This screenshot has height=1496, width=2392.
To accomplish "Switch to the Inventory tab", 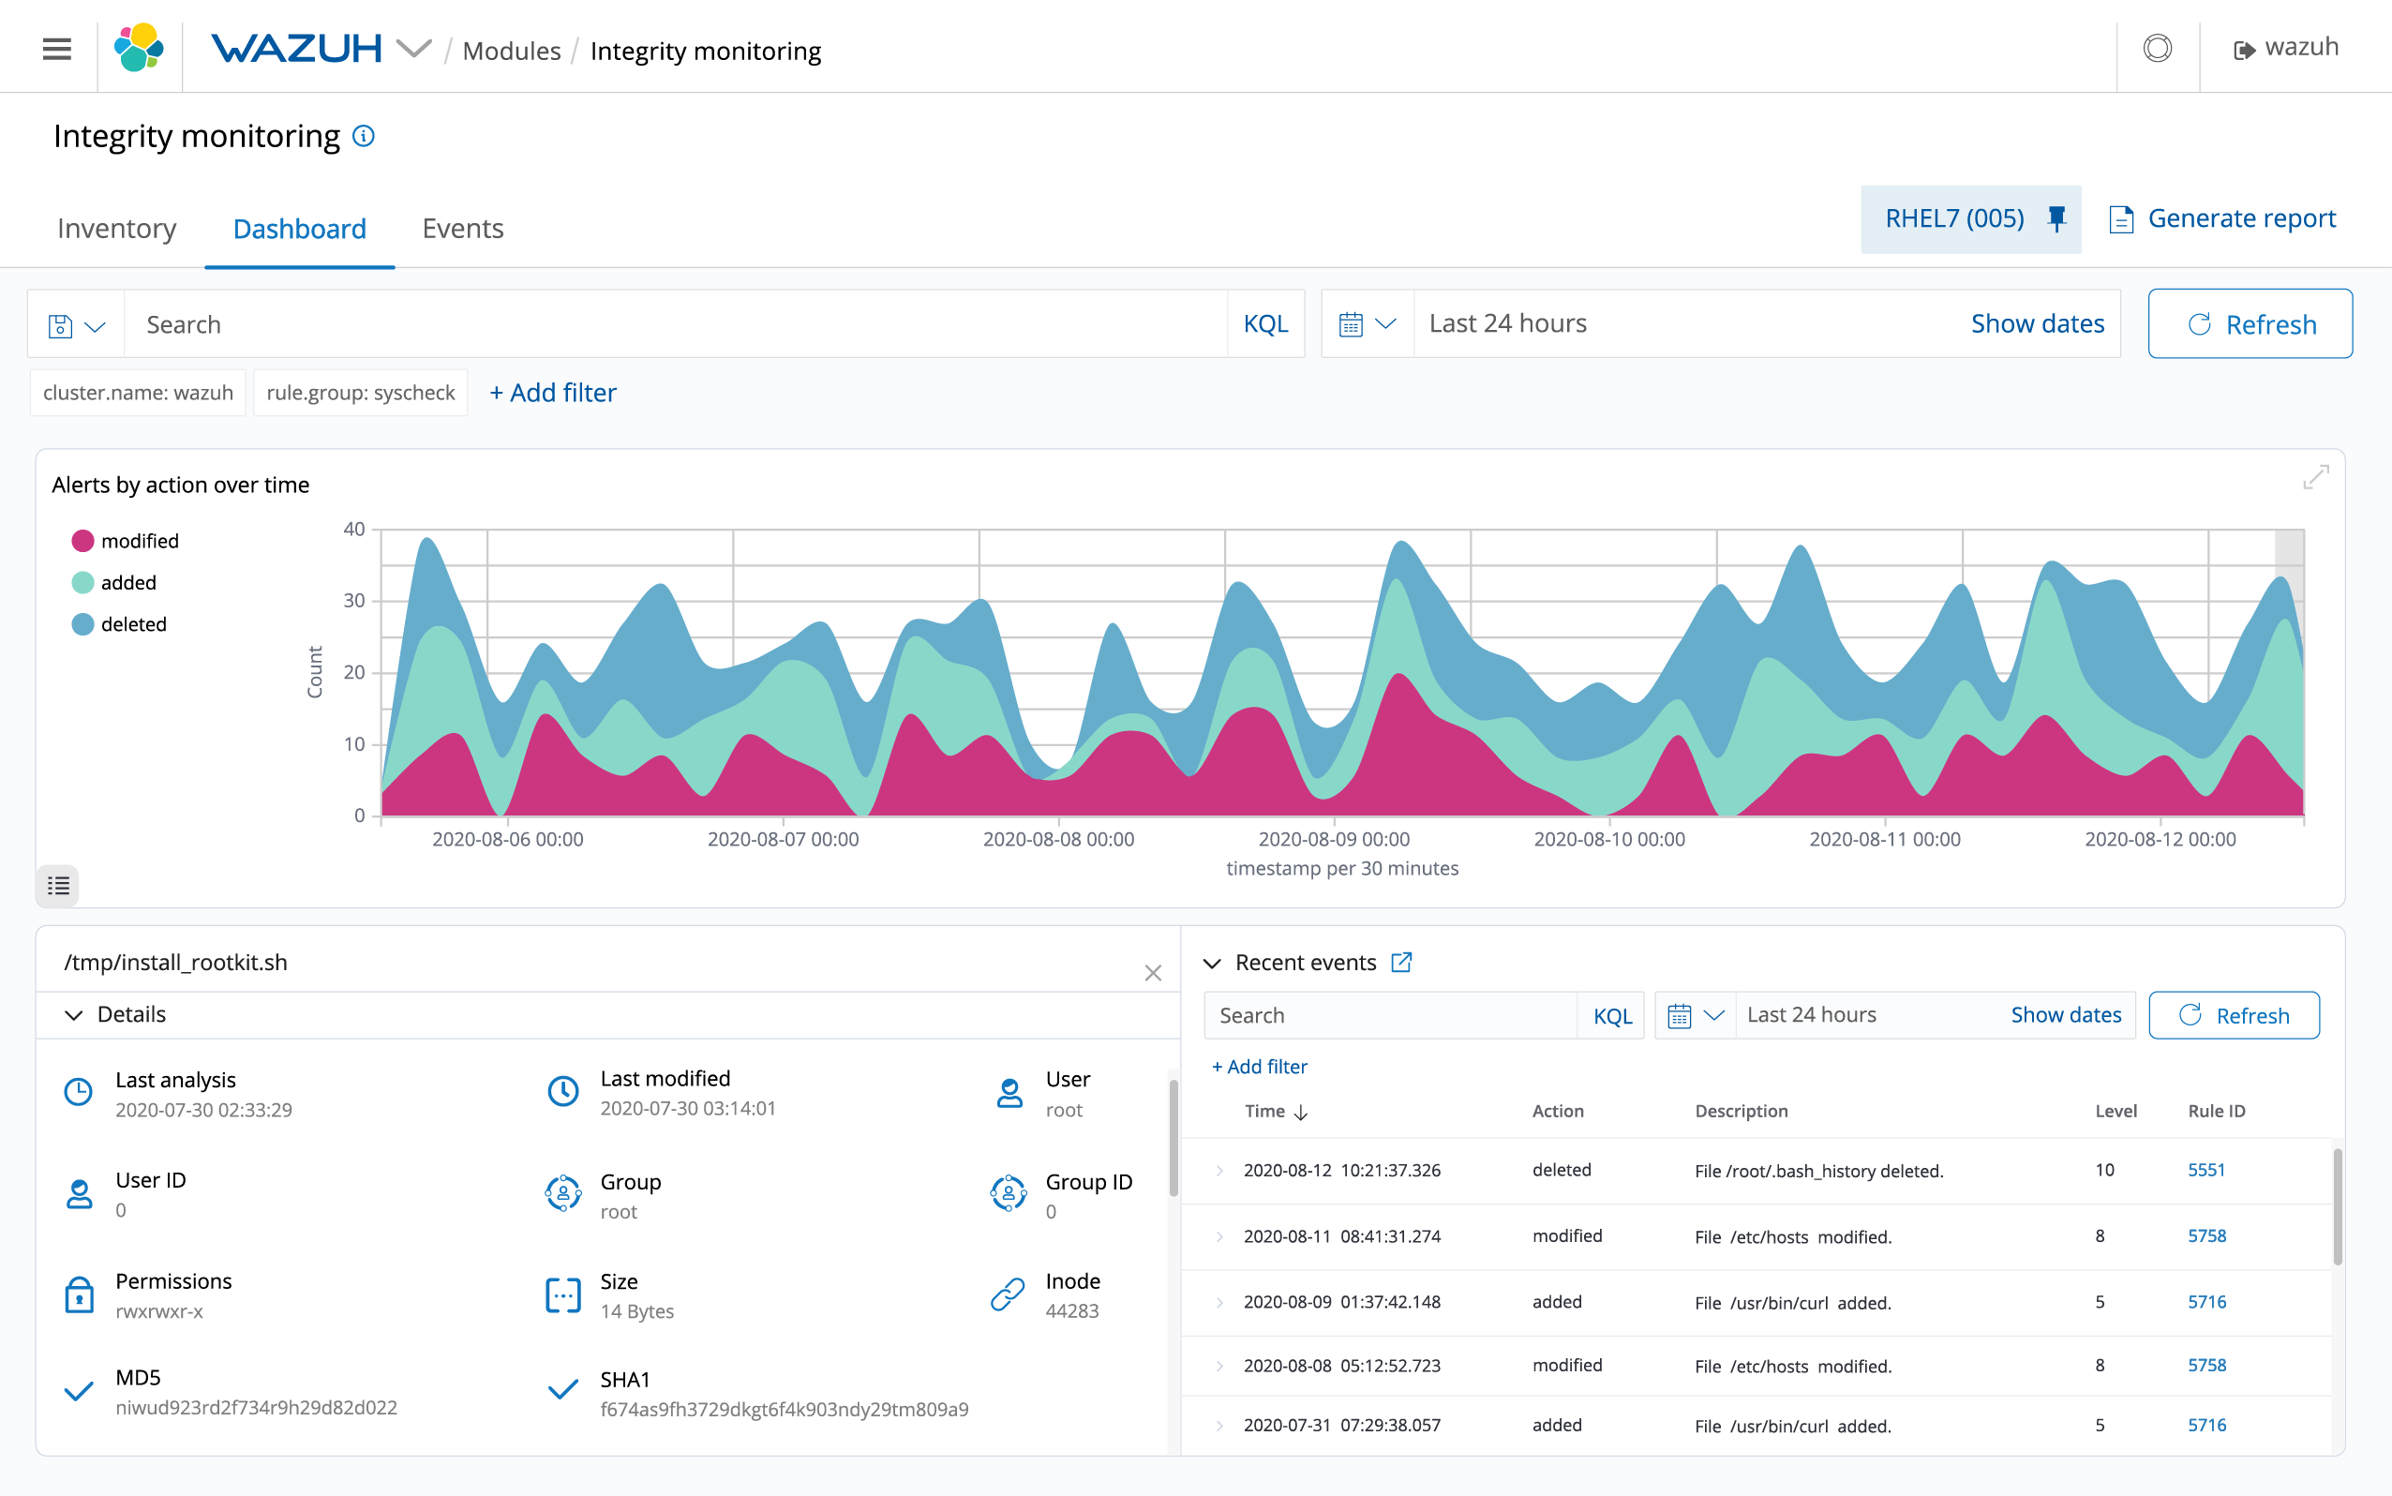I will coord(115,229).
